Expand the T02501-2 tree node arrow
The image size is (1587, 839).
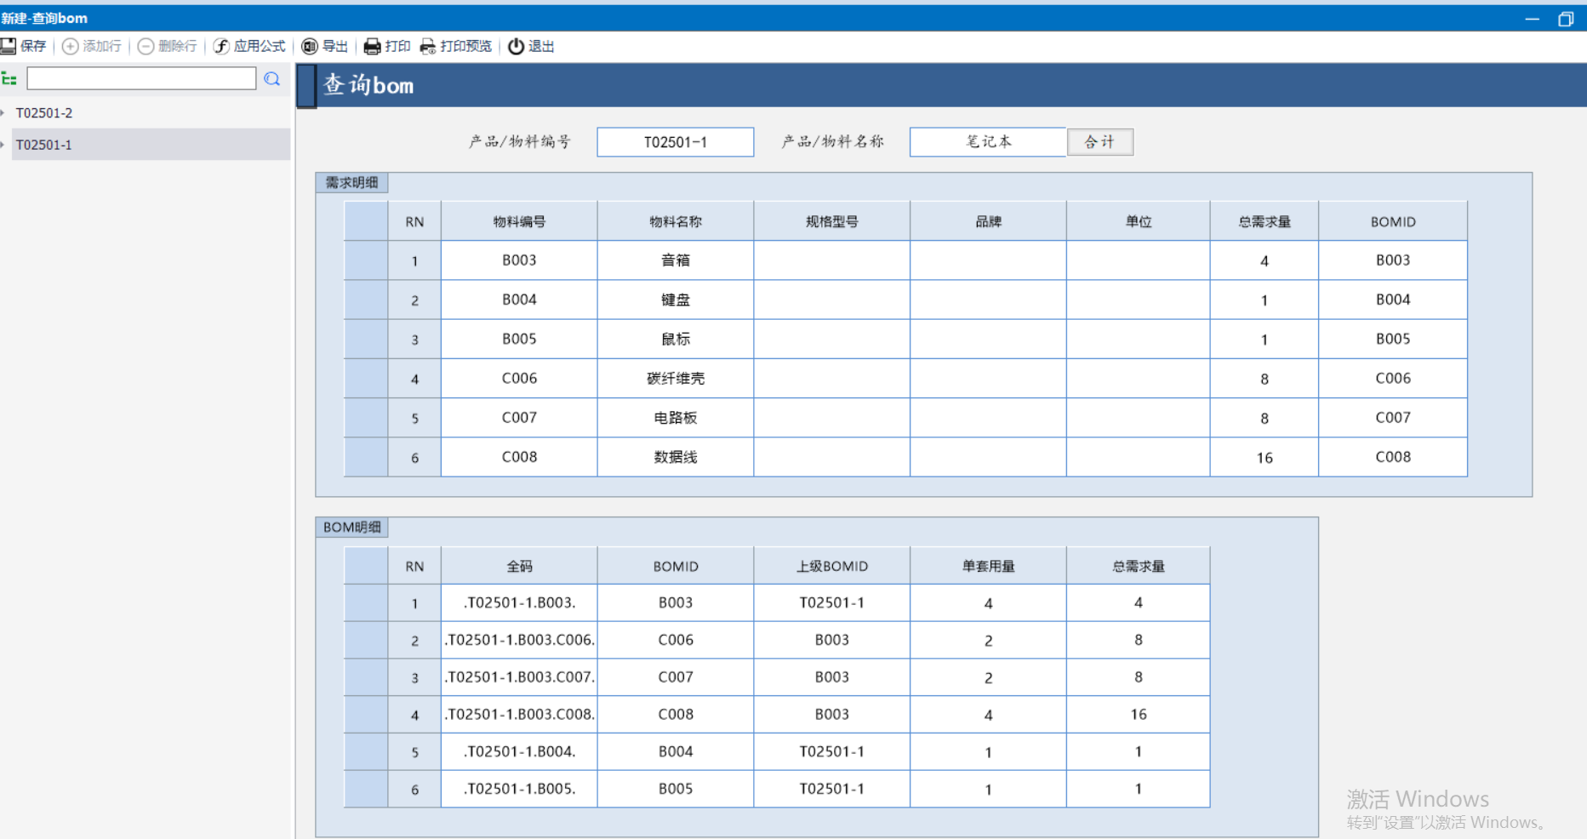pyautogui.click(x=3, y=112)
